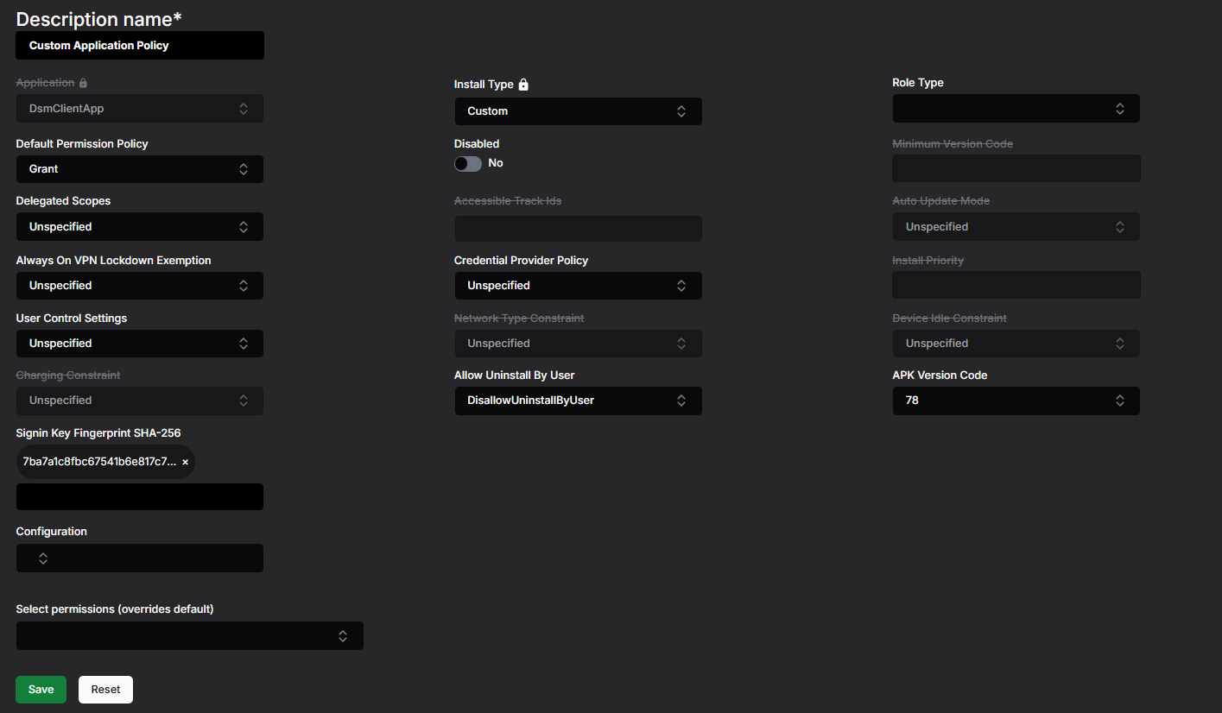Screen dimensions: 1222x713
Task: Click the Default Permission Policy label
Action: [82, 143]
